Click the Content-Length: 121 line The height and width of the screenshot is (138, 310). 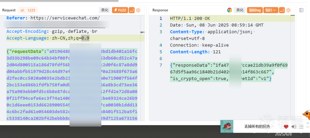(195, 52)
